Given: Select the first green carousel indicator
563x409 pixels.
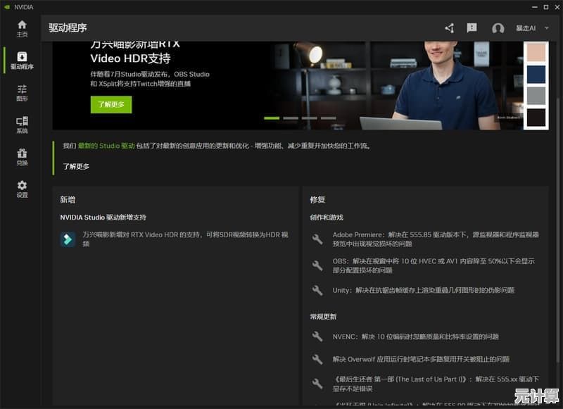Looking at the screenshot, I should coord(272,118).
